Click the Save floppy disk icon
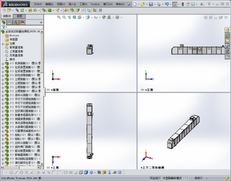The width and height of the screenshot is (231, 181). tap(151, 4)
